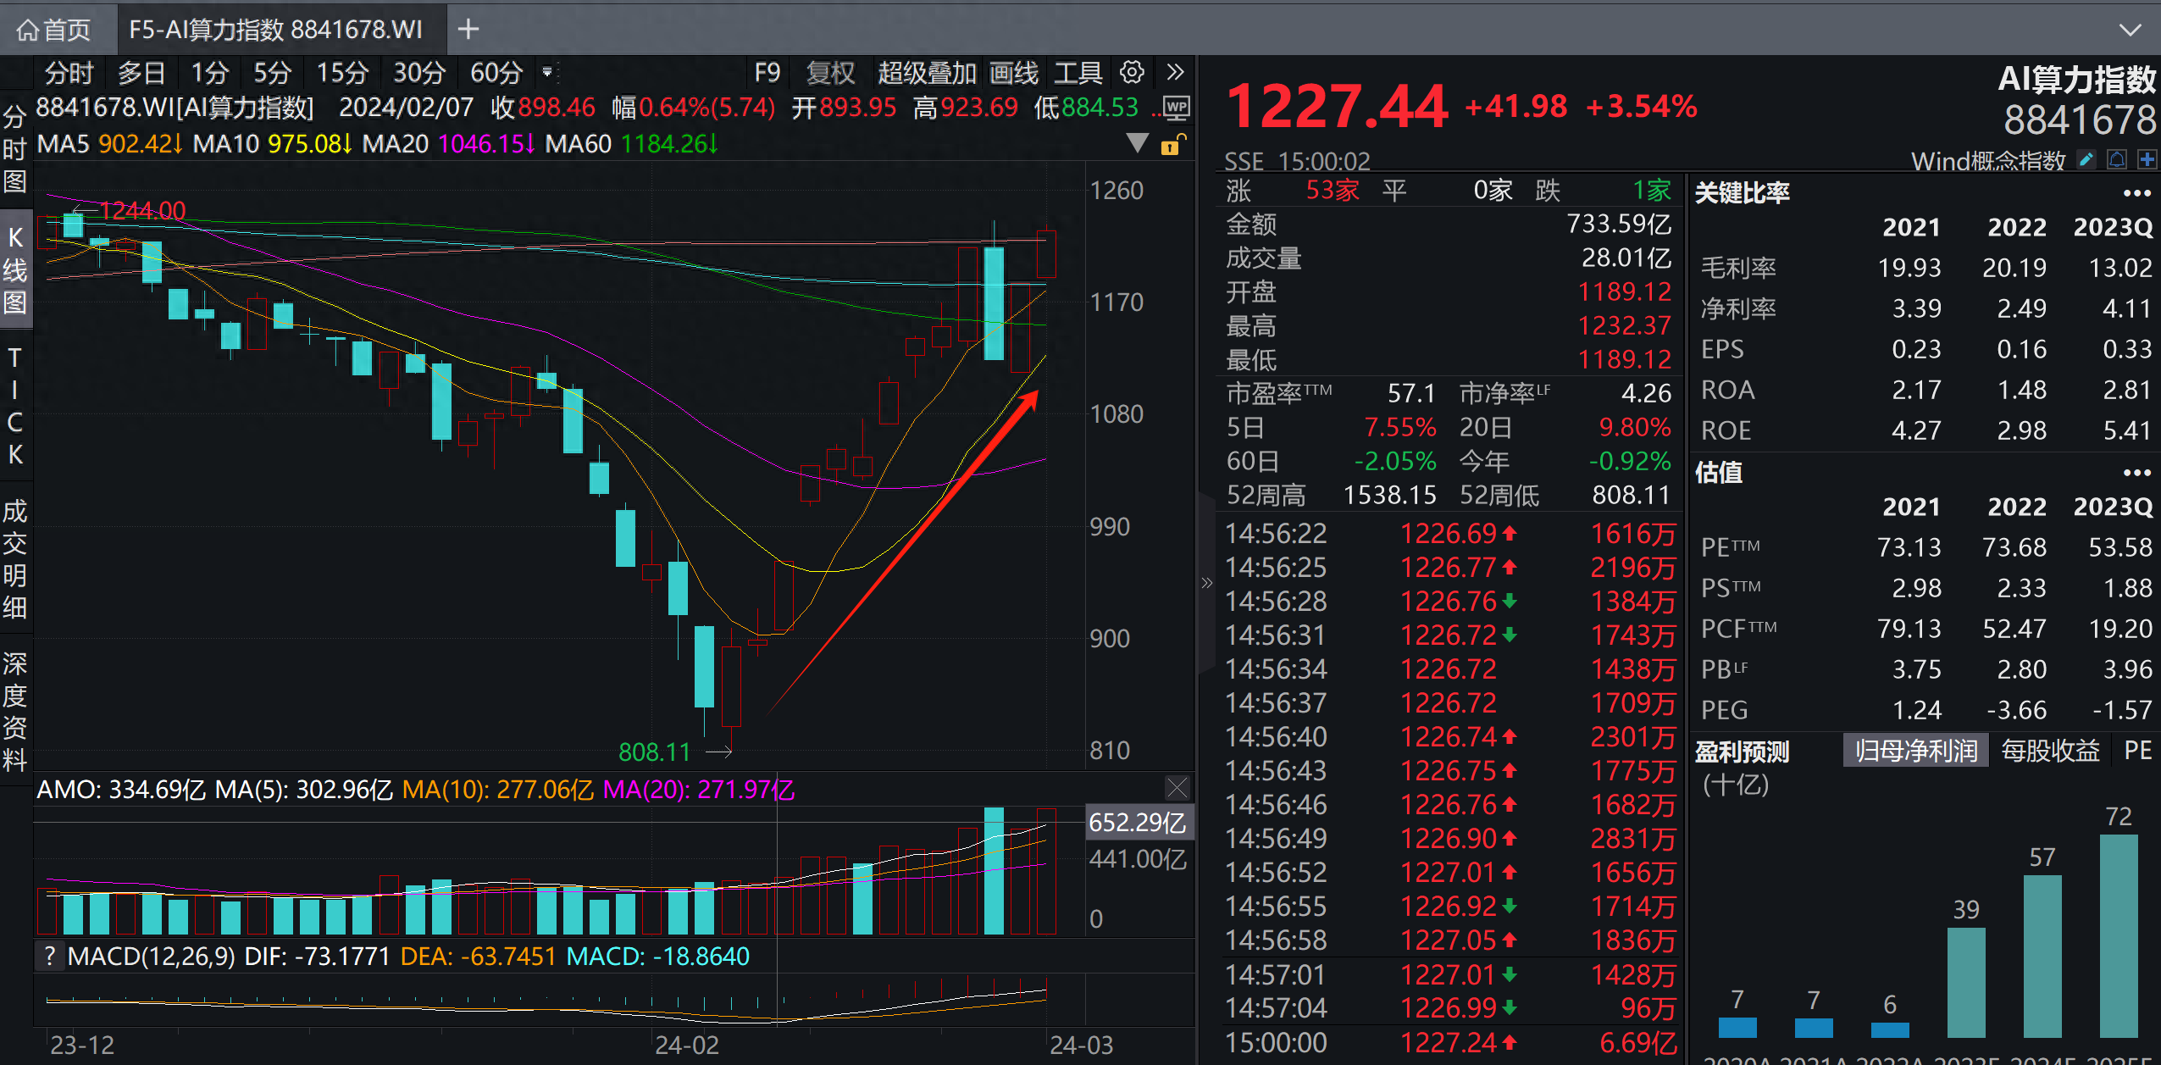Click the yellow chart lock icon

1172,145
